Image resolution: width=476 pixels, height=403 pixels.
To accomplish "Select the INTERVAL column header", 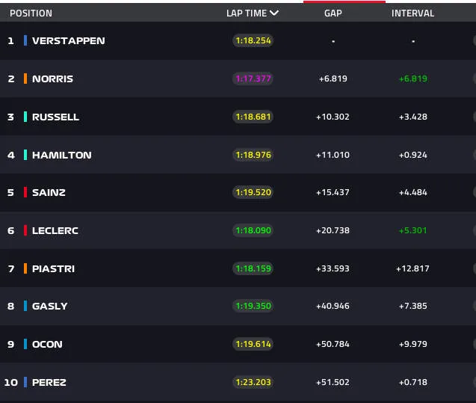I will click(x=412, y=13).
